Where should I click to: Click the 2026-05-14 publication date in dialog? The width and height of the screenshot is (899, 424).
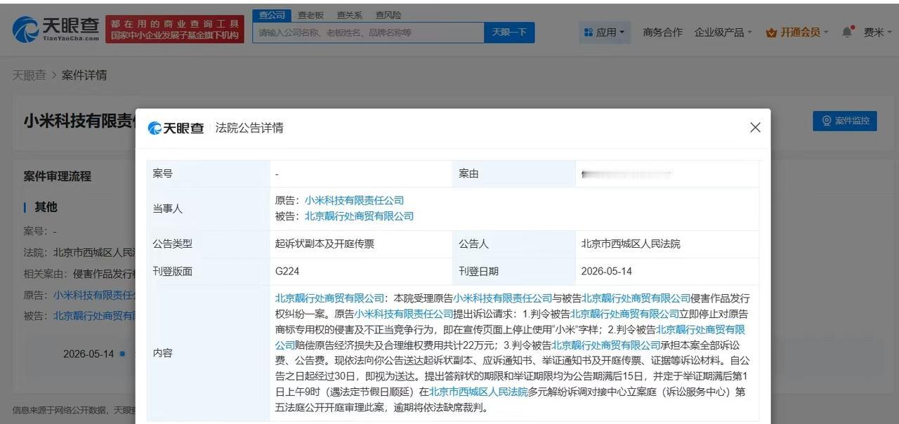click(607, 271)
